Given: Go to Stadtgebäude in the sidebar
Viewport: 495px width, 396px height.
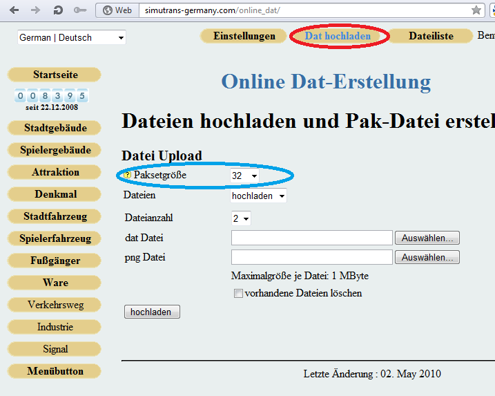Looking at the screenshot, I should point(55,128).
